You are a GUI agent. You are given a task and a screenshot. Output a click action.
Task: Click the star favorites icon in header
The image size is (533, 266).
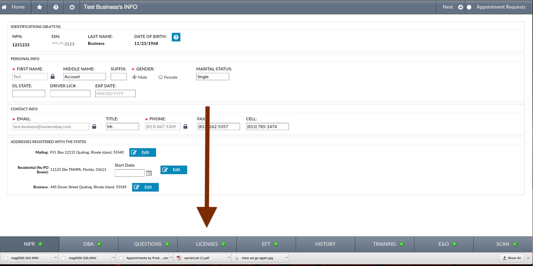39,7
